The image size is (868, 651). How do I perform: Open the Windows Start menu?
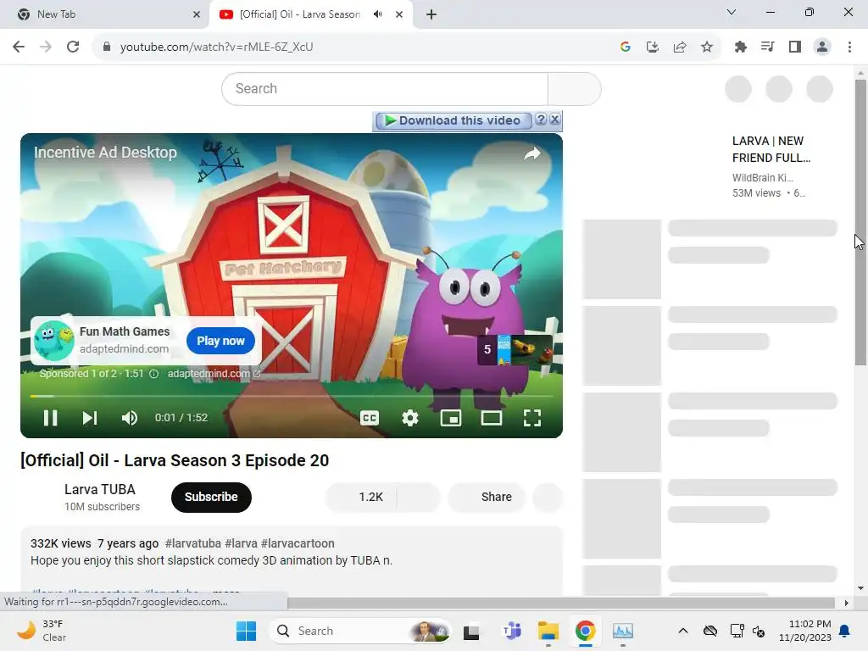pyautogui.click(x=246, y=631)
